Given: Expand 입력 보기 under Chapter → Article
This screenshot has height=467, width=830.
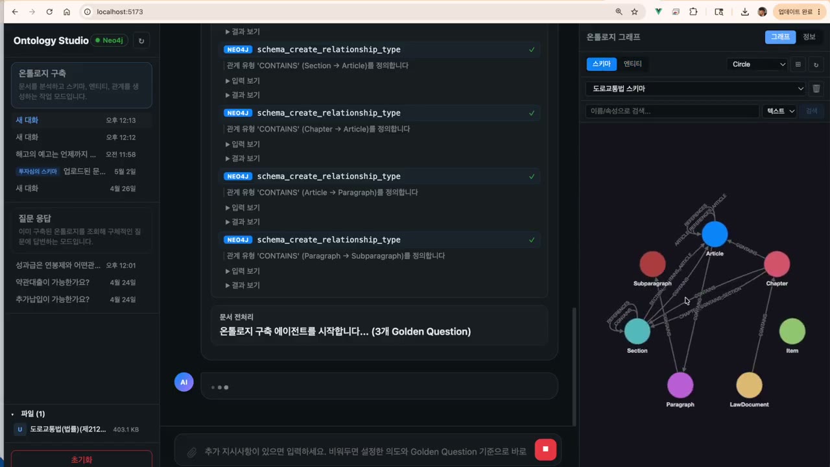Looking at the screenshot, I should (243, 144).
